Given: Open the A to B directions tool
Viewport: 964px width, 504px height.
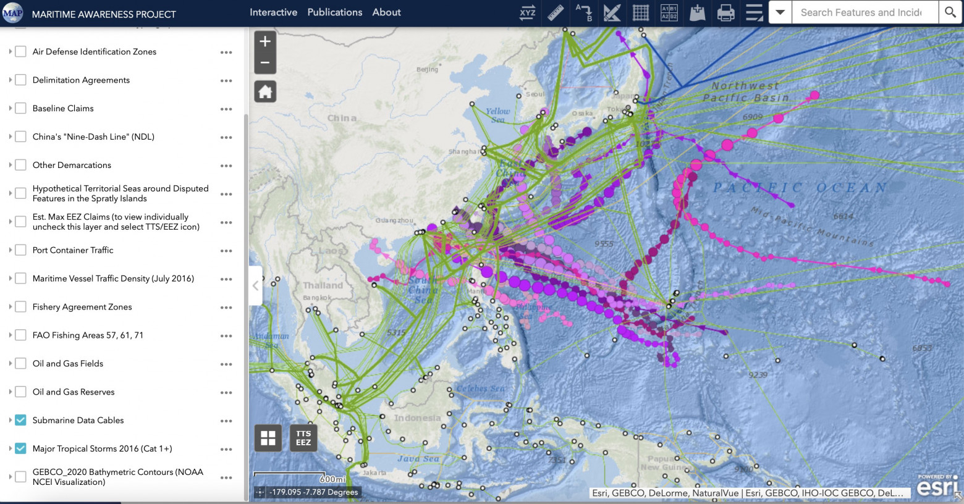Looking at the screenshot, I should pyautogui.click(x=584, y=12).
